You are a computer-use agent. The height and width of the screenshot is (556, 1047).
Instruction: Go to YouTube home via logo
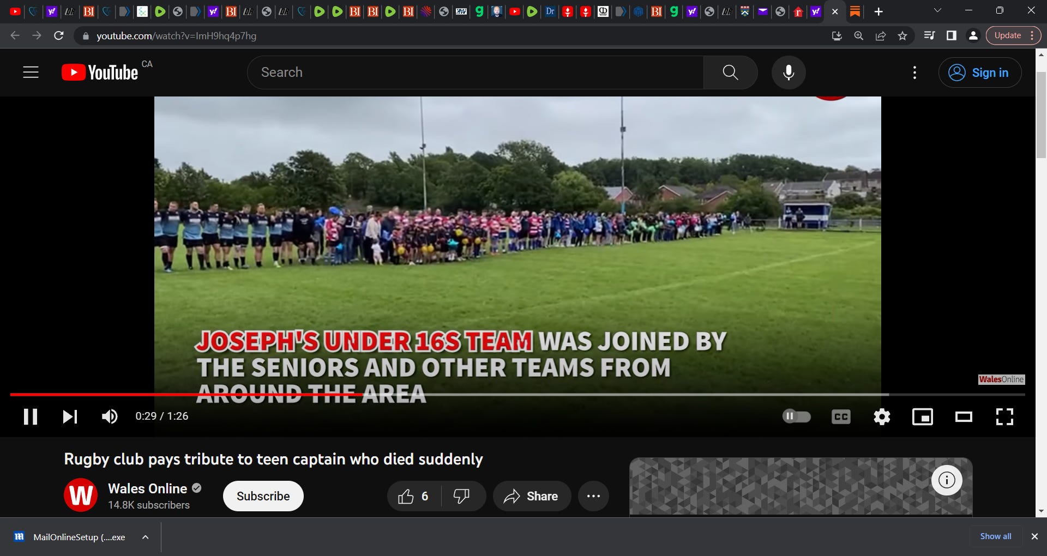[x=100, y=72]
